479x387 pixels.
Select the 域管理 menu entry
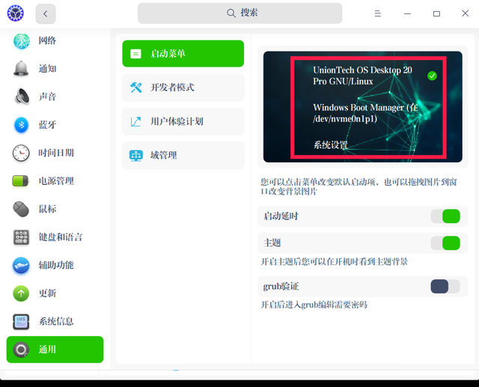pos(183,155)
